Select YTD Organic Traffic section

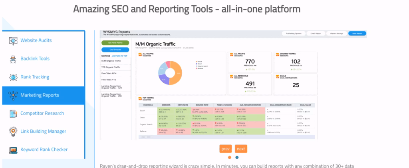[x=111, y=67]
